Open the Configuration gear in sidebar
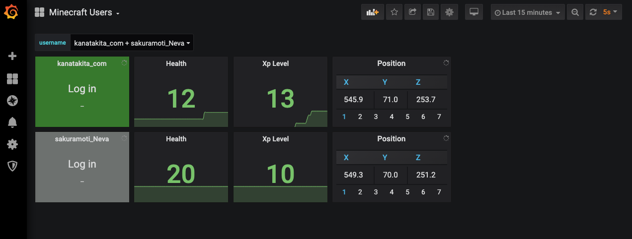The height and width of the screenshot is (239, 632). pyautogui.click(x=13, y=144)
